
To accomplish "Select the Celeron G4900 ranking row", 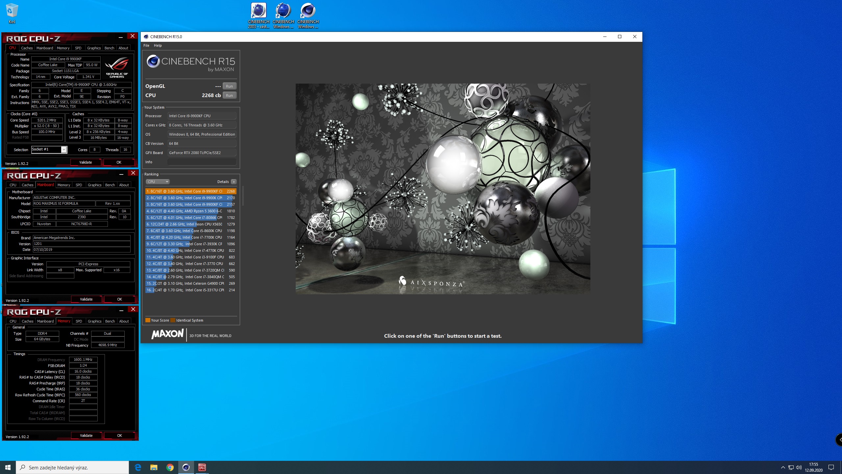I will tap(191, 283).
